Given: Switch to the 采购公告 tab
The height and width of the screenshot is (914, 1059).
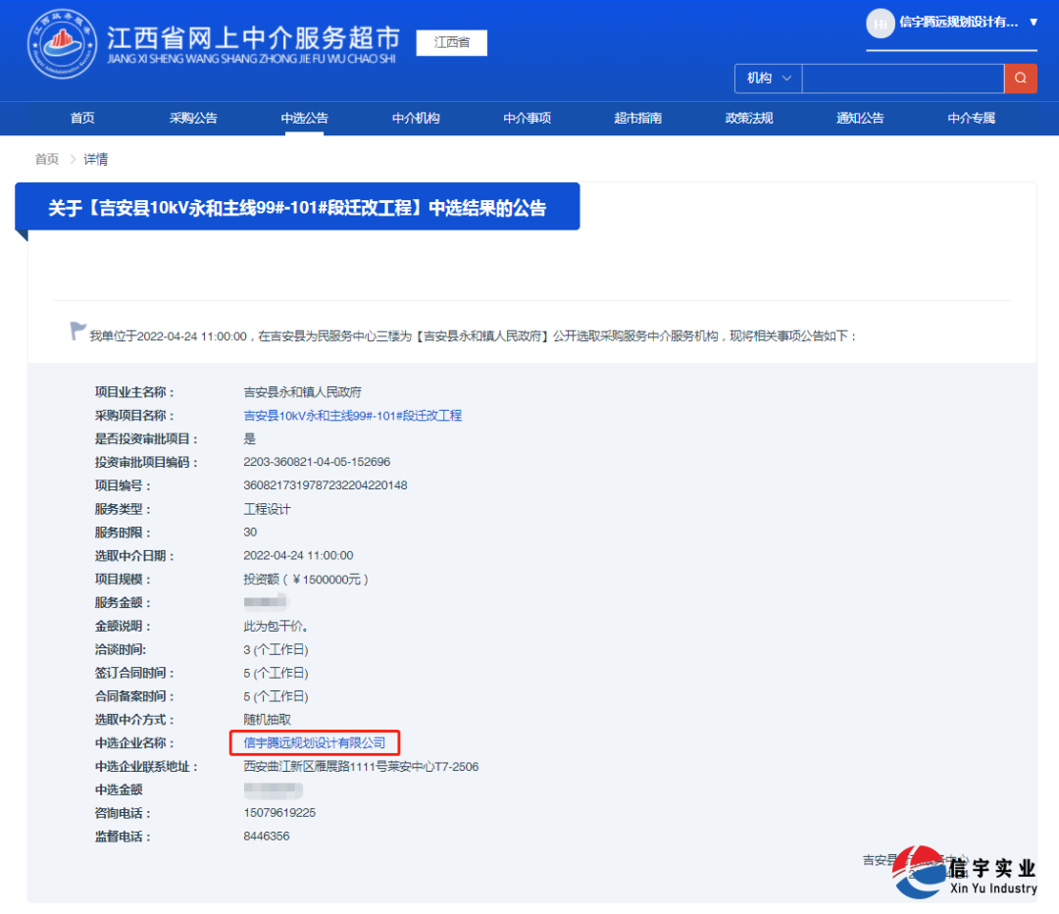Looking at the screenshot, I should point(193,118).
